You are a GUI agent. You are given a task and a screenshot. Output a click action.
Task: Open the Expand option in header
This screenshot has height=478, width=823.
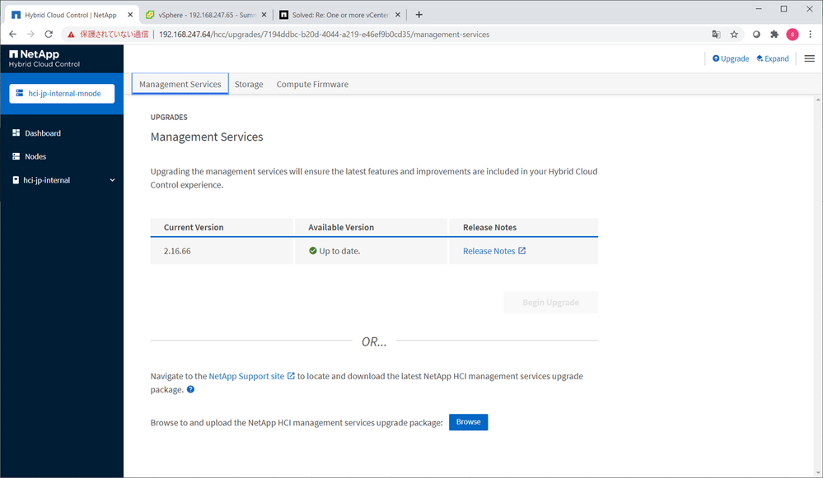point(772,59)
